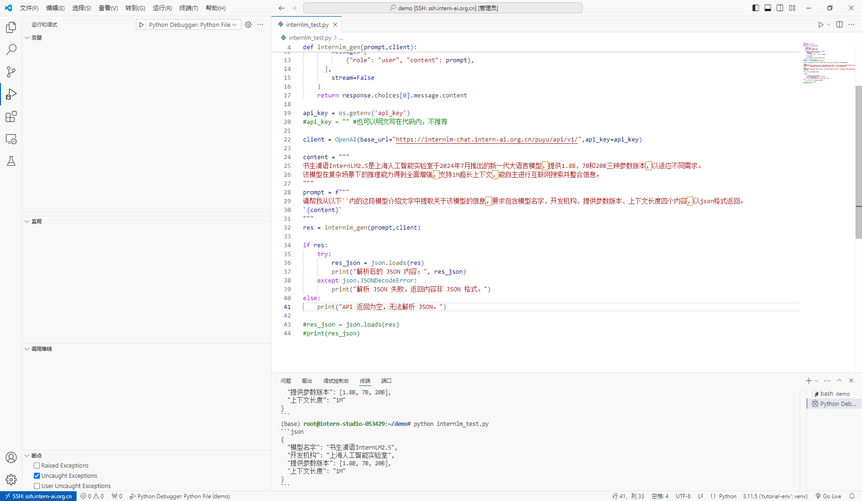Enable User Uncaught Exceptions breakpoint
The width and height of the screenshot is (862, 501).
click(37, 486)
